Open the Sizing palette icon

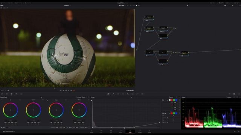tap(142, 94)
